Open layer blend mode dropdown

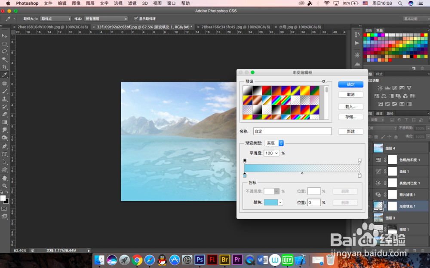click(x=383, y=128)
